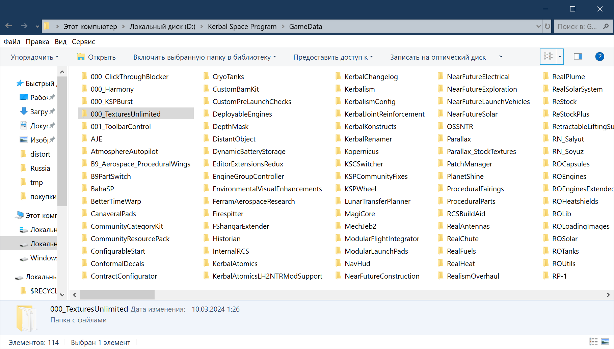The height and width of the screenshot is (349, 614).
Task: Open the Файл menu
Action: pos(12,42)
